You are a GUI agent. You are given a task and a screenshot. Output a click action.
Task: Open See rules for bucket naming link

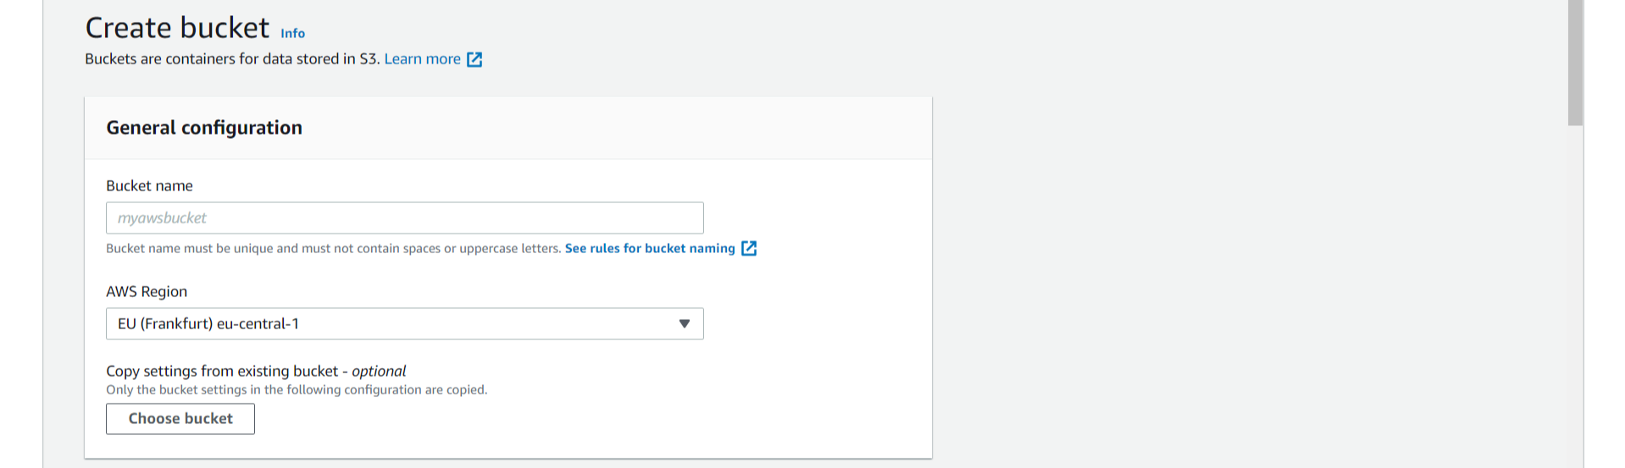click(x=650, y=248)
